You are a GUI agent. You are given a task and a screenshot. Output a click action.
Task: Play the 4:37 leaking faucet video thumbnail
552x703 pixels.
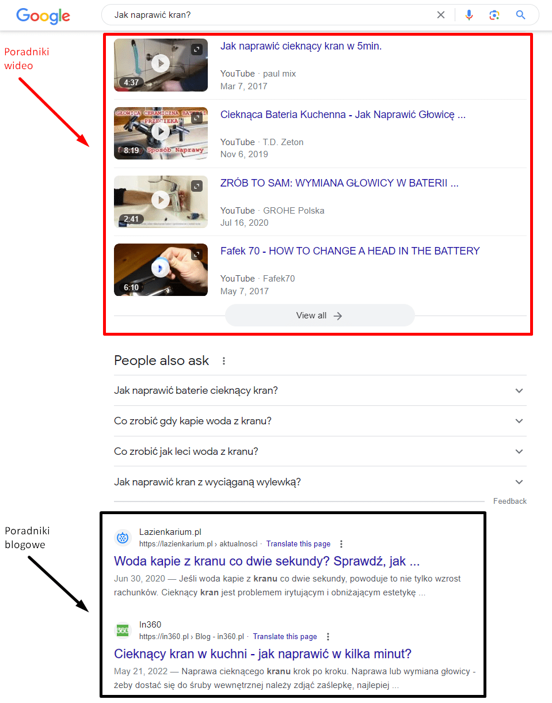[x=161, y=64]
